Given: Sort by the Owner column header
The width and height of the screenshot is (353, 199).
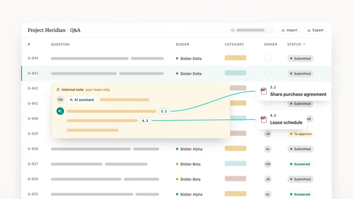Looking at the screenshot, I should point(270,45).
